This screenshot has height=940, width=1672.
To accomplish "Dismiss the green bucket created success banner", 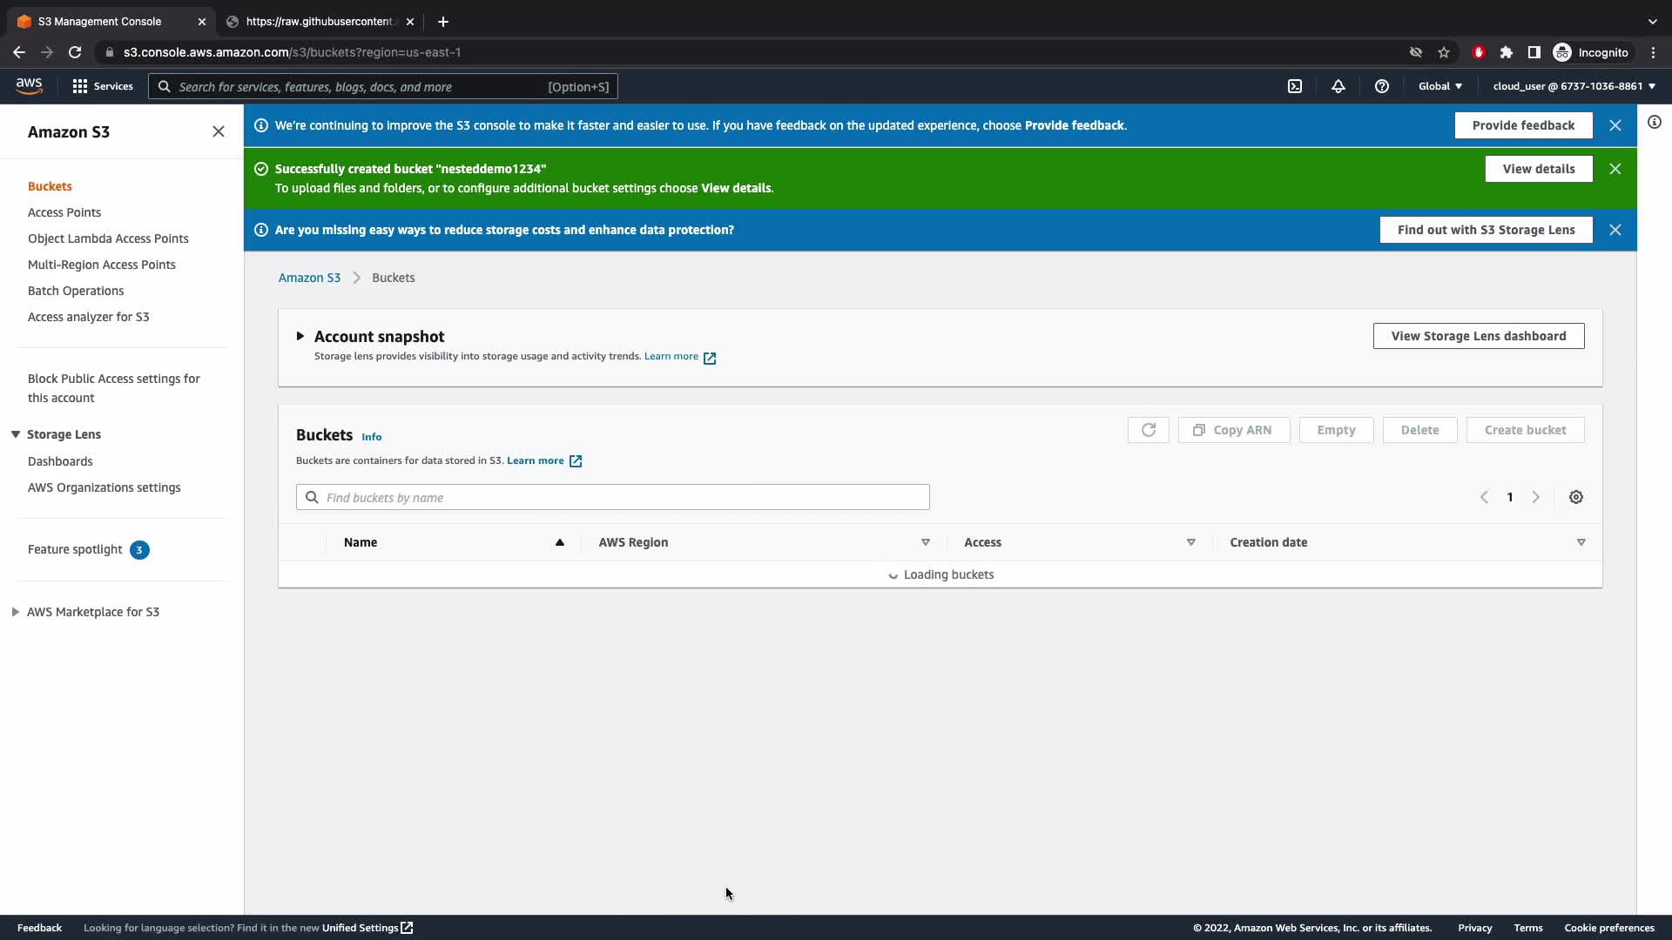I will coord(1615,169).
